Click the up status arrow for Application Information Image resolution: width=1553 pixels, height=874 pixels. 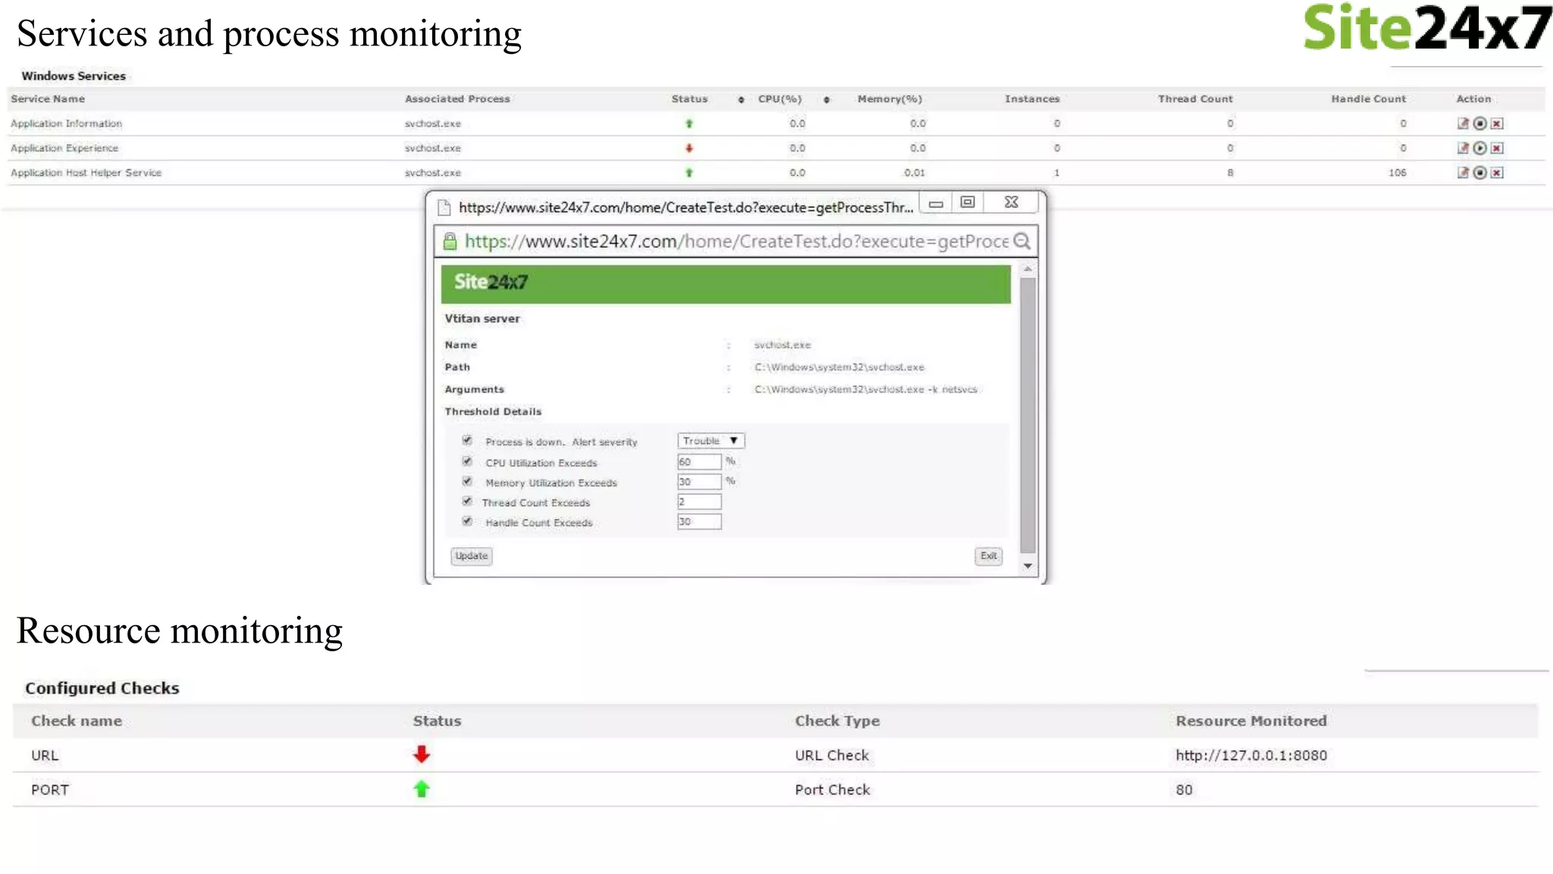point(689,123)
